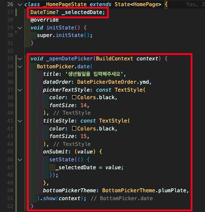The image size is (205, 212).
Task: Click line number 27 in the gutter
Action: [x=10, y=12]
